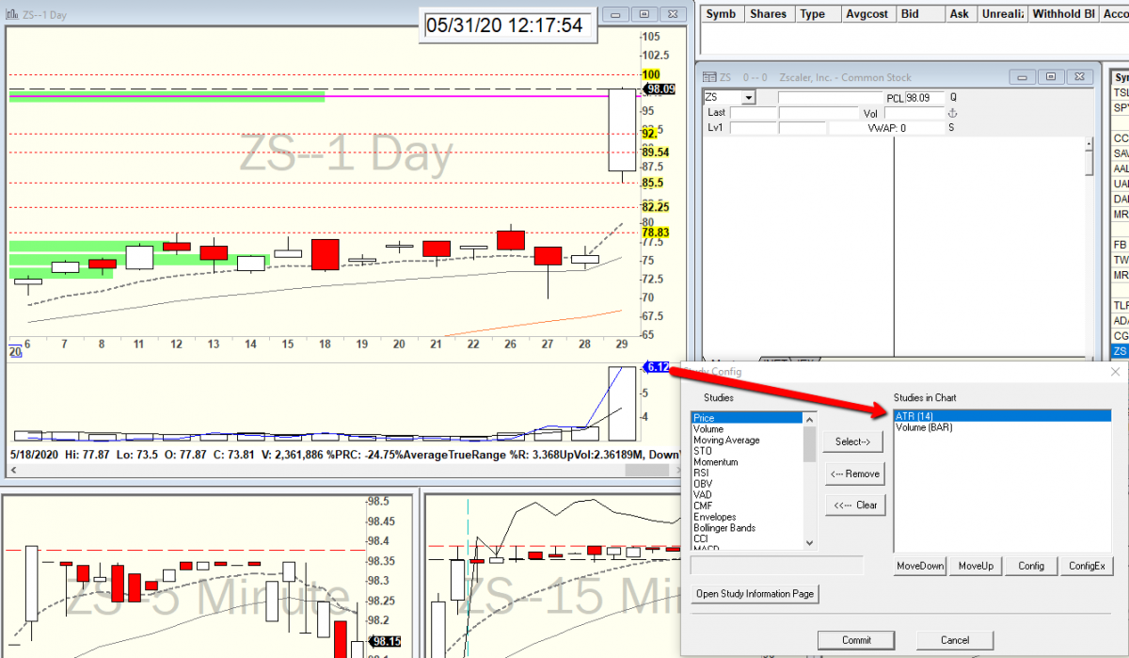Select Moving Average in Studies list
This screenshot has height=658, width=1129.
click(726, 440)
